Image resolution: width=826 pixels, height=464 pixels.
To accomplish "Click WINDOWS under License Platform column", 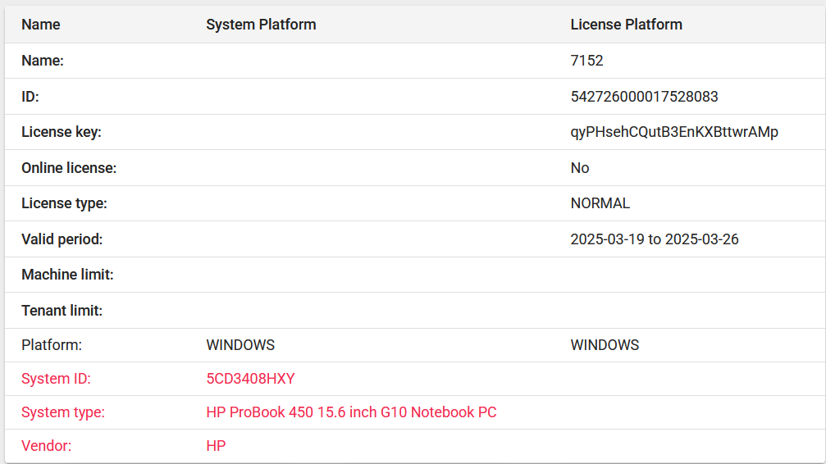I will click(x=605, y=345).
